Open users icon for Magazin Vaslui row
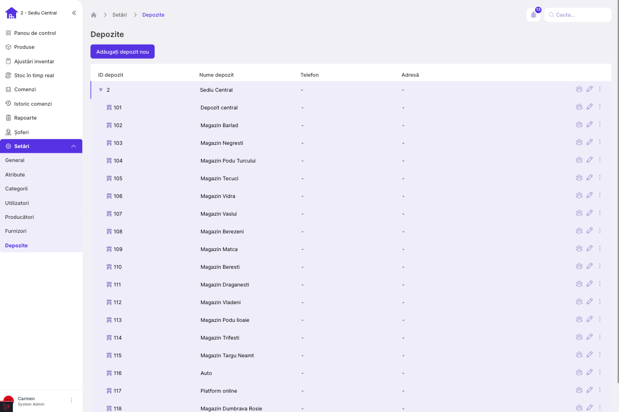This screenshot has width=619, height=412. (x=579, y=213)
